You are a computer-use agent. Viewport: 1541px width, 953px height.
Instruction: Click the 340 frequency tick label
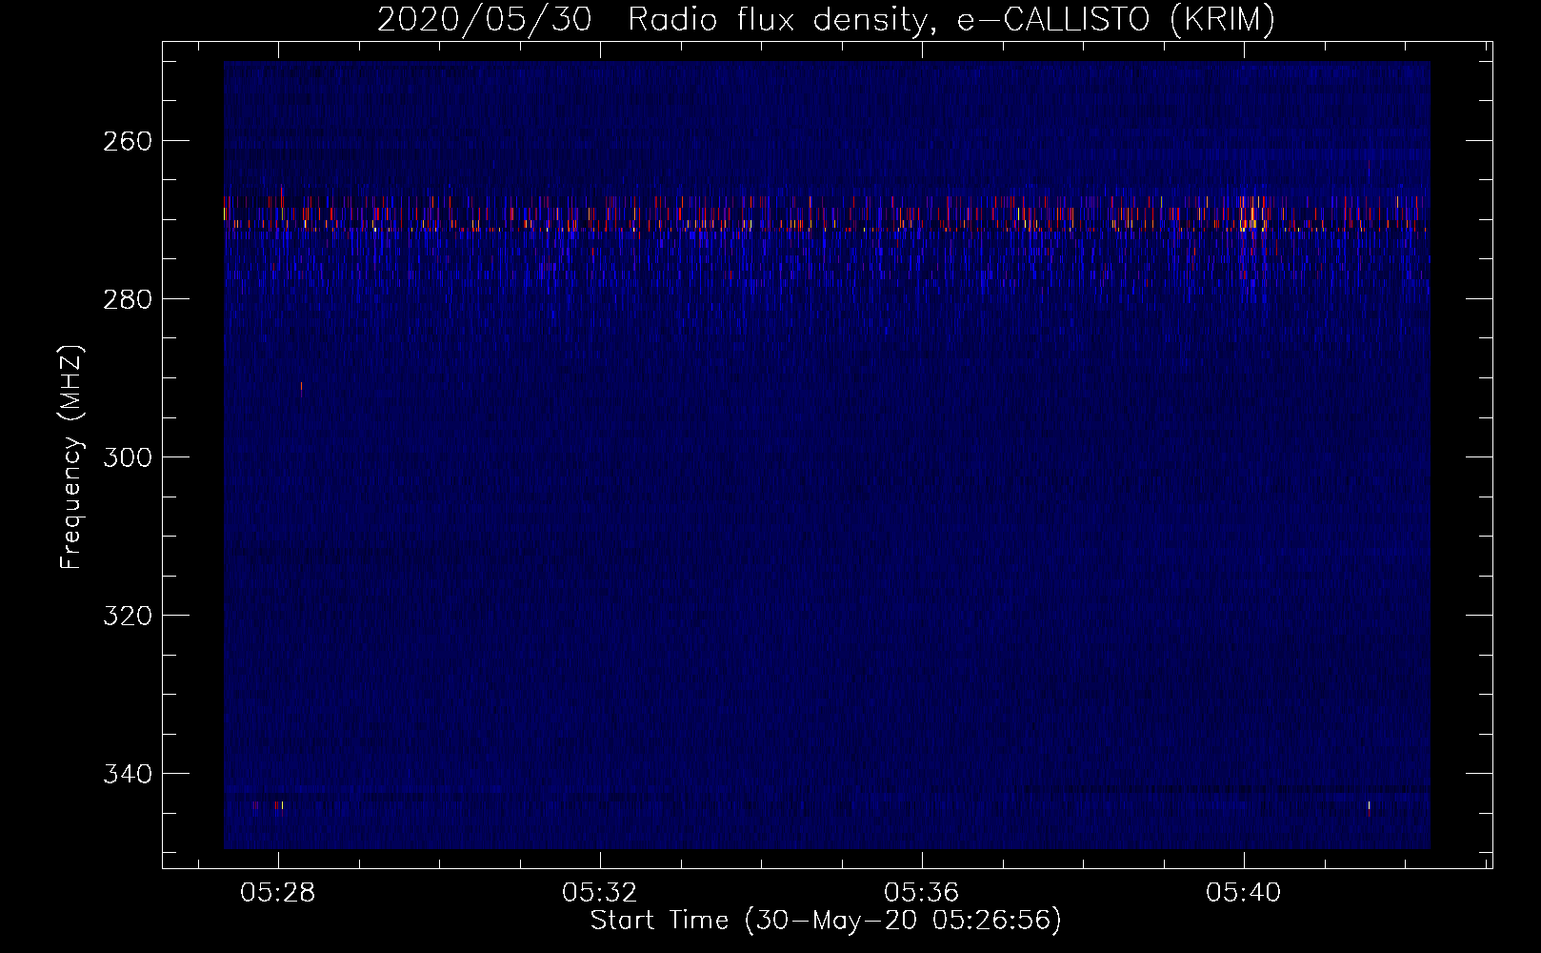127,774
